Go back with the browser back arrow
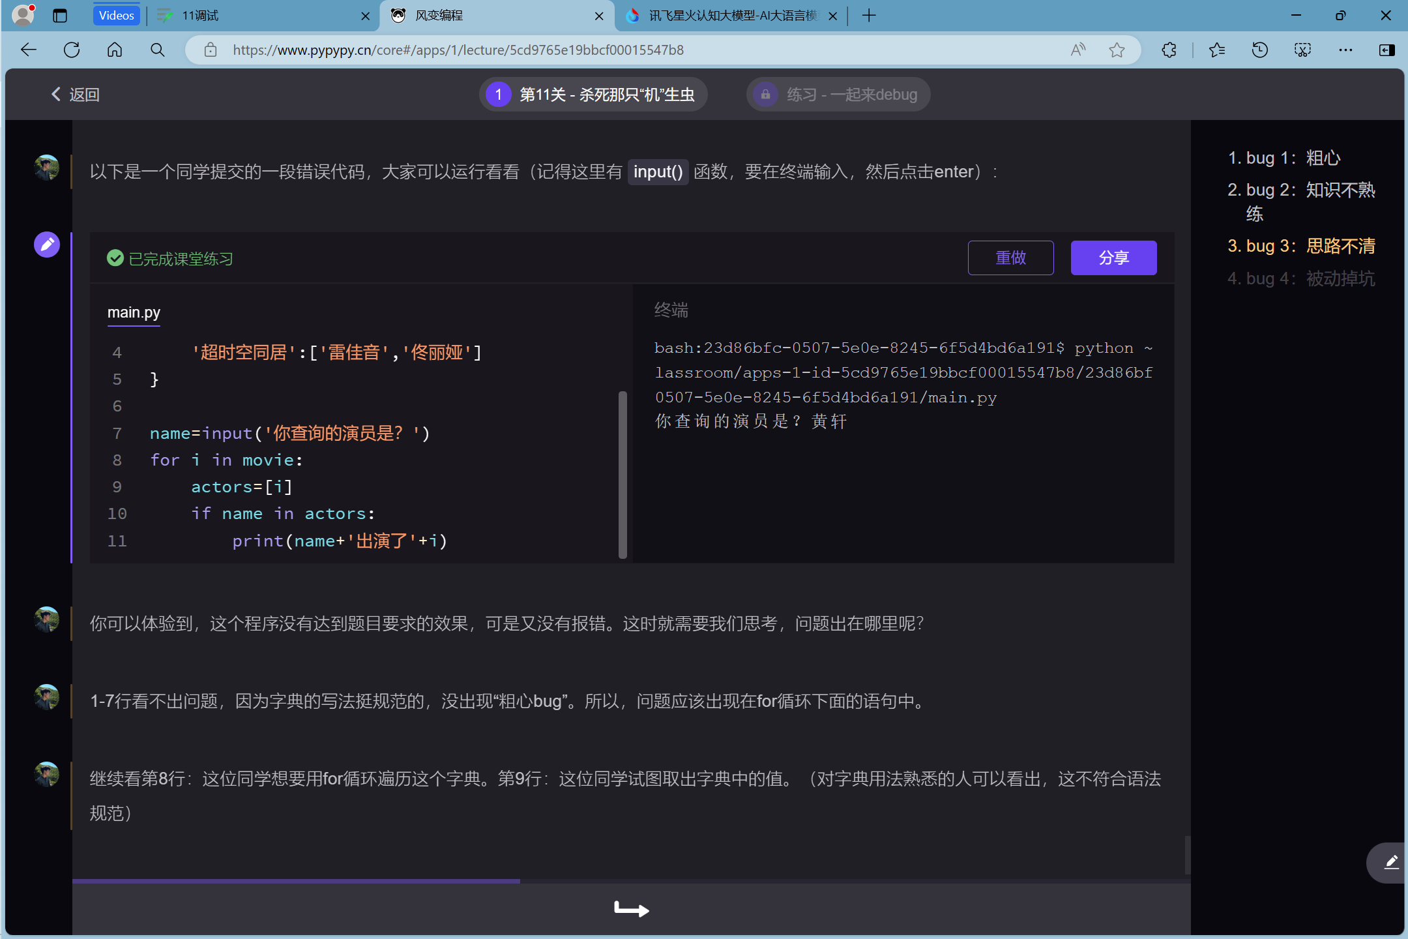This screenshot has width=1408, height=939. click(29, 50)
